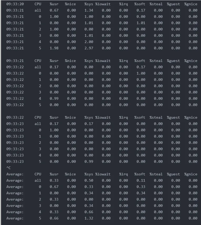Click the ^C interrupt text
The height and width of the screenshot is (225, 201).
coord(8,168)
